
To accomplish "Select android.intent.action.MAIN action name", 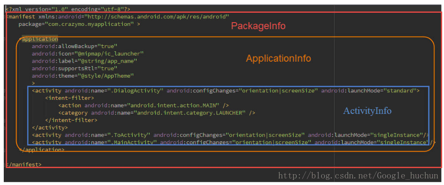I will [173, 105].
